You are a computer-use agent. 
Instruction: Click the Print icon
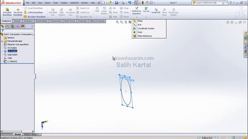123,3
